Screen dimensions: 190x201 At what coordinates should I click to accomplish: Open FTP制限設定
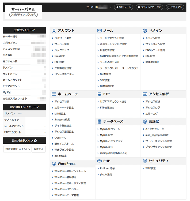tap(107, 108)
